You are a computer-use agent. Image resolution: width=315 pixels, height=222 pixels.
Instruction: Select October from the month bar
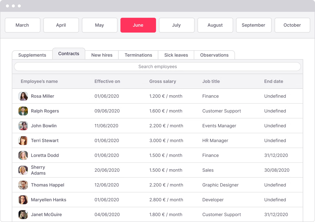292,25
